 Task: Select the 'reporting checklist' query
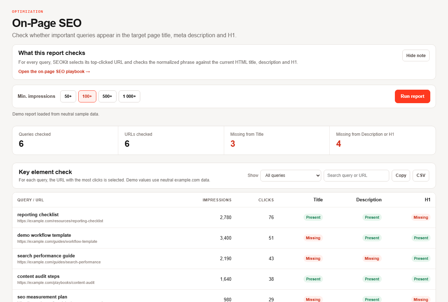38,214
